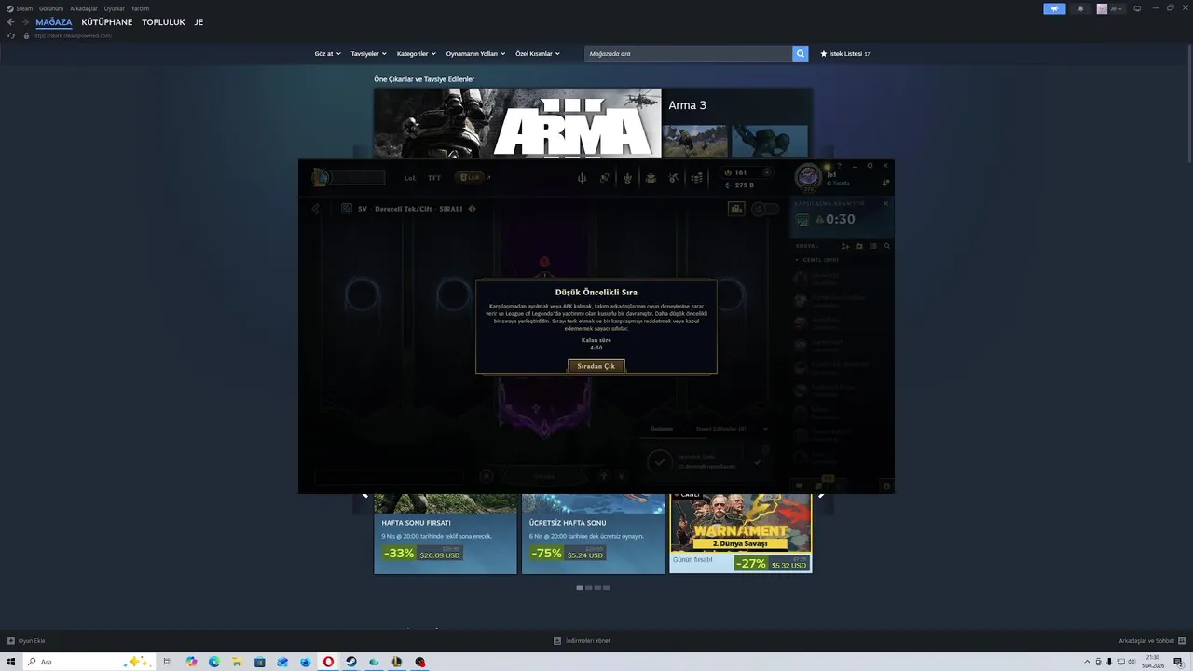This screenshot has width=1193, height=671.
Task: Open the KÜTÜPHANE tab in Steam
Action: pyautogui.click(x=107, y=22)
